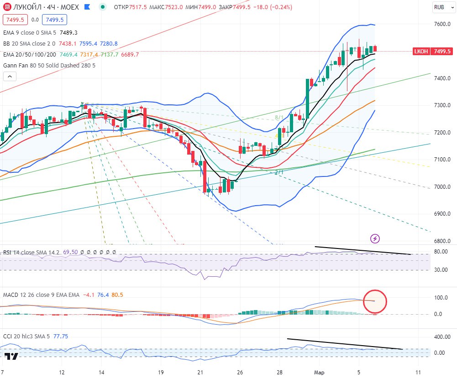457x378 pixels.
Task: Collapse the indicator legend with the chevron
Action: (10, 77)
